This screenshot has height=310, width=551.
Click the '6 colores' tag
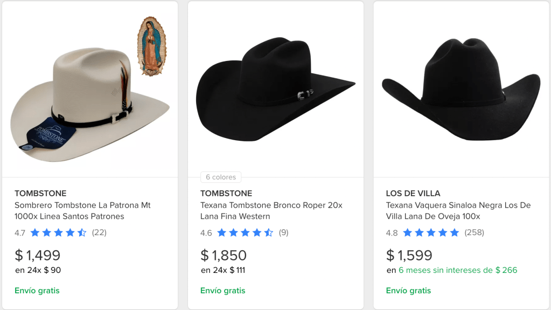(x=221, y=177)
